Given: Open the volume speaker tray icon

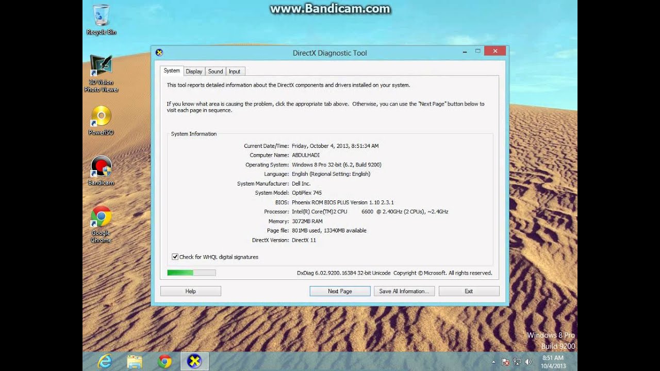Looking at the screenshot, I should pyautogui.click(x=528, y=362).
